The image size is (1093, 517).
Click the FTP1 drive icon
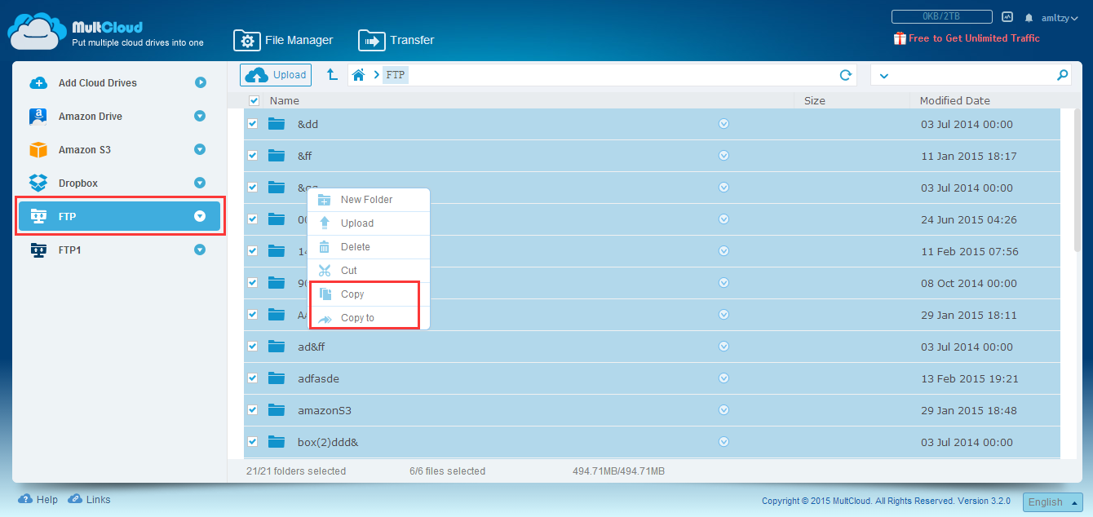tap(38, 250)
